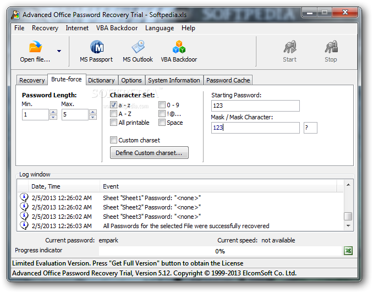Viewport: 373px width, 293px height.
Task: Select the All Passwords successfully recovered row
Action: pyautogui.click(x=180, y=226)
